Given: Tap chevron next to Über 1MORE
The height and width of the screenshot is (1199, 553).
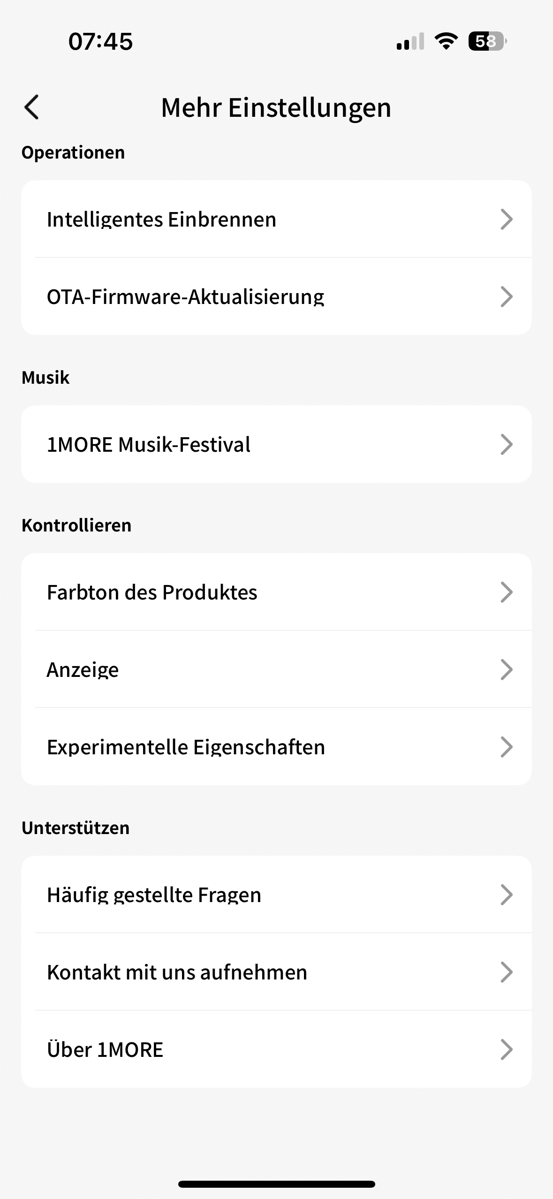Looking at the screenshot, I should click(x=506, y=1049).
